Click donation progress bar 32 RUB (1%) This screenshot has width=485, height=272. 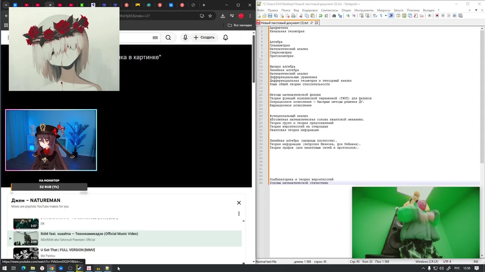point(49,187)
